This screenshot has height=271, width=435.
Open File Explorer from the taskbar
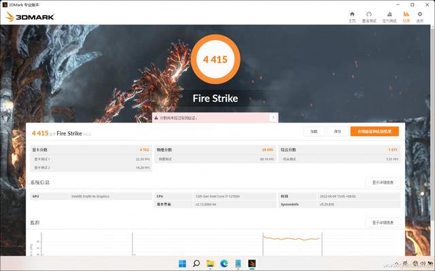point(210,264)
